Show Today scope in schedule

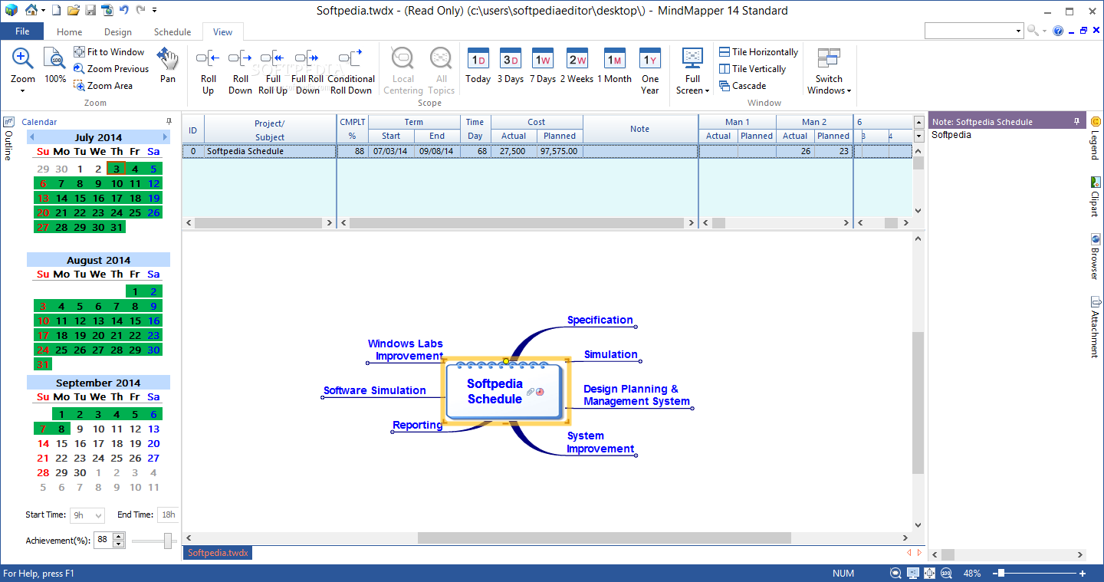(x=478, y=66)
